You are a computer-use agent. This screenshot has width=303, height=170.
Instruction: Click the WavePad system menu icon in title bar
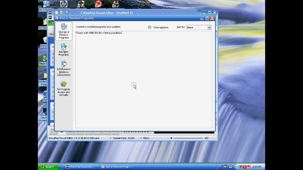(50, 13)
